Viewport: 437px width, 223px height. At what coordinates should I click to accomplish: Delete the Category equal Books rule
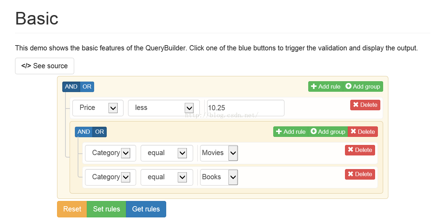pos(360,174)
